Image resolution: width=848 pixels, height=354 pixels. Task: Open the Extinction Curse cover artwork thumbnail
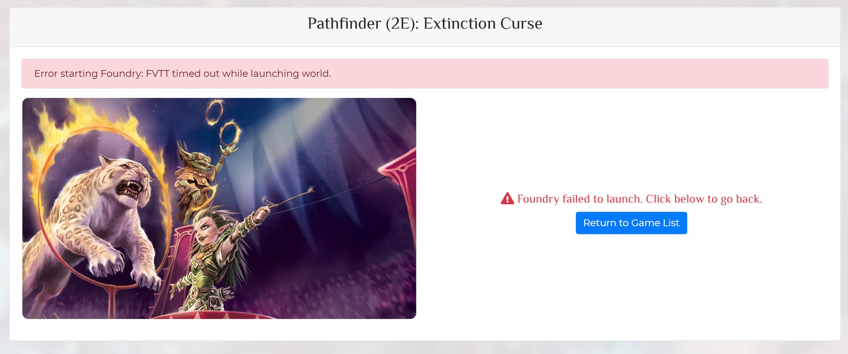click(219, 209)
